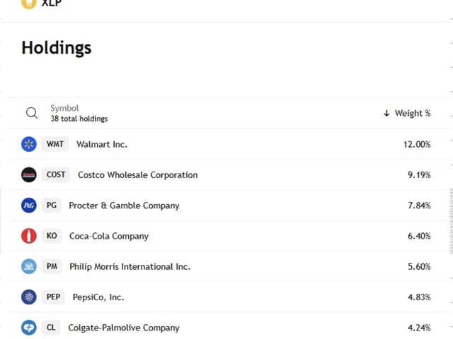Open the COST ticker badge
The image size is (453, 339).
tap(56, 175)
